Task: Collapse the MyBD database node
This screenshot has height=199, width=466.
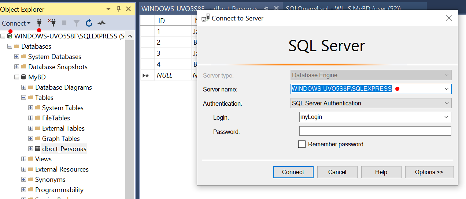Action: coord(16,77)
